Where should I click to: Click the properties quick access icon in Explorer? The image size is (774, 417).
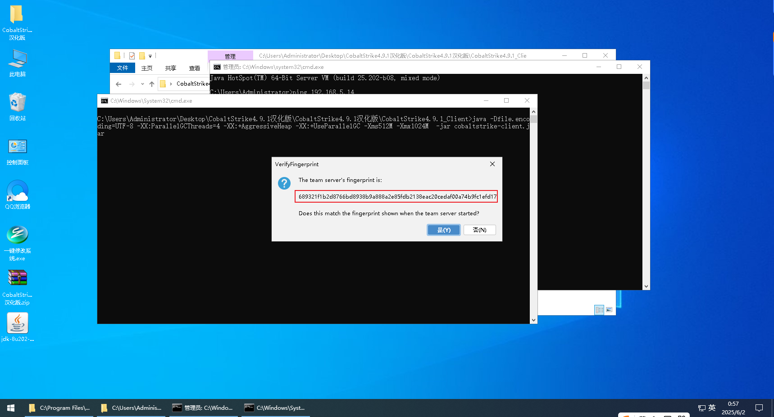[x=132, y=56]
